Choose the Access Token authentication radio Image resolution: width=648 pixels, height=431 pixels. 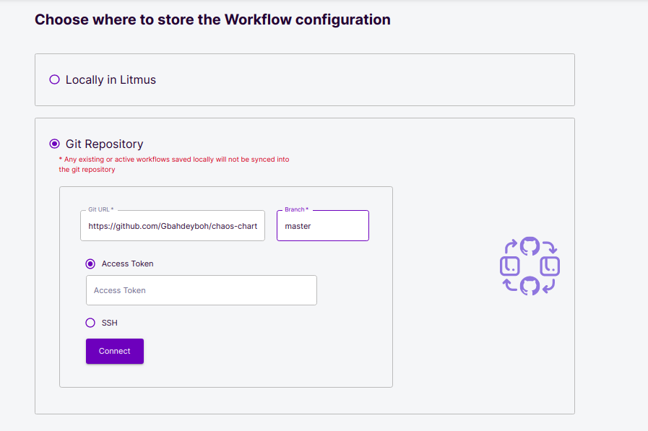click(90, 264)
